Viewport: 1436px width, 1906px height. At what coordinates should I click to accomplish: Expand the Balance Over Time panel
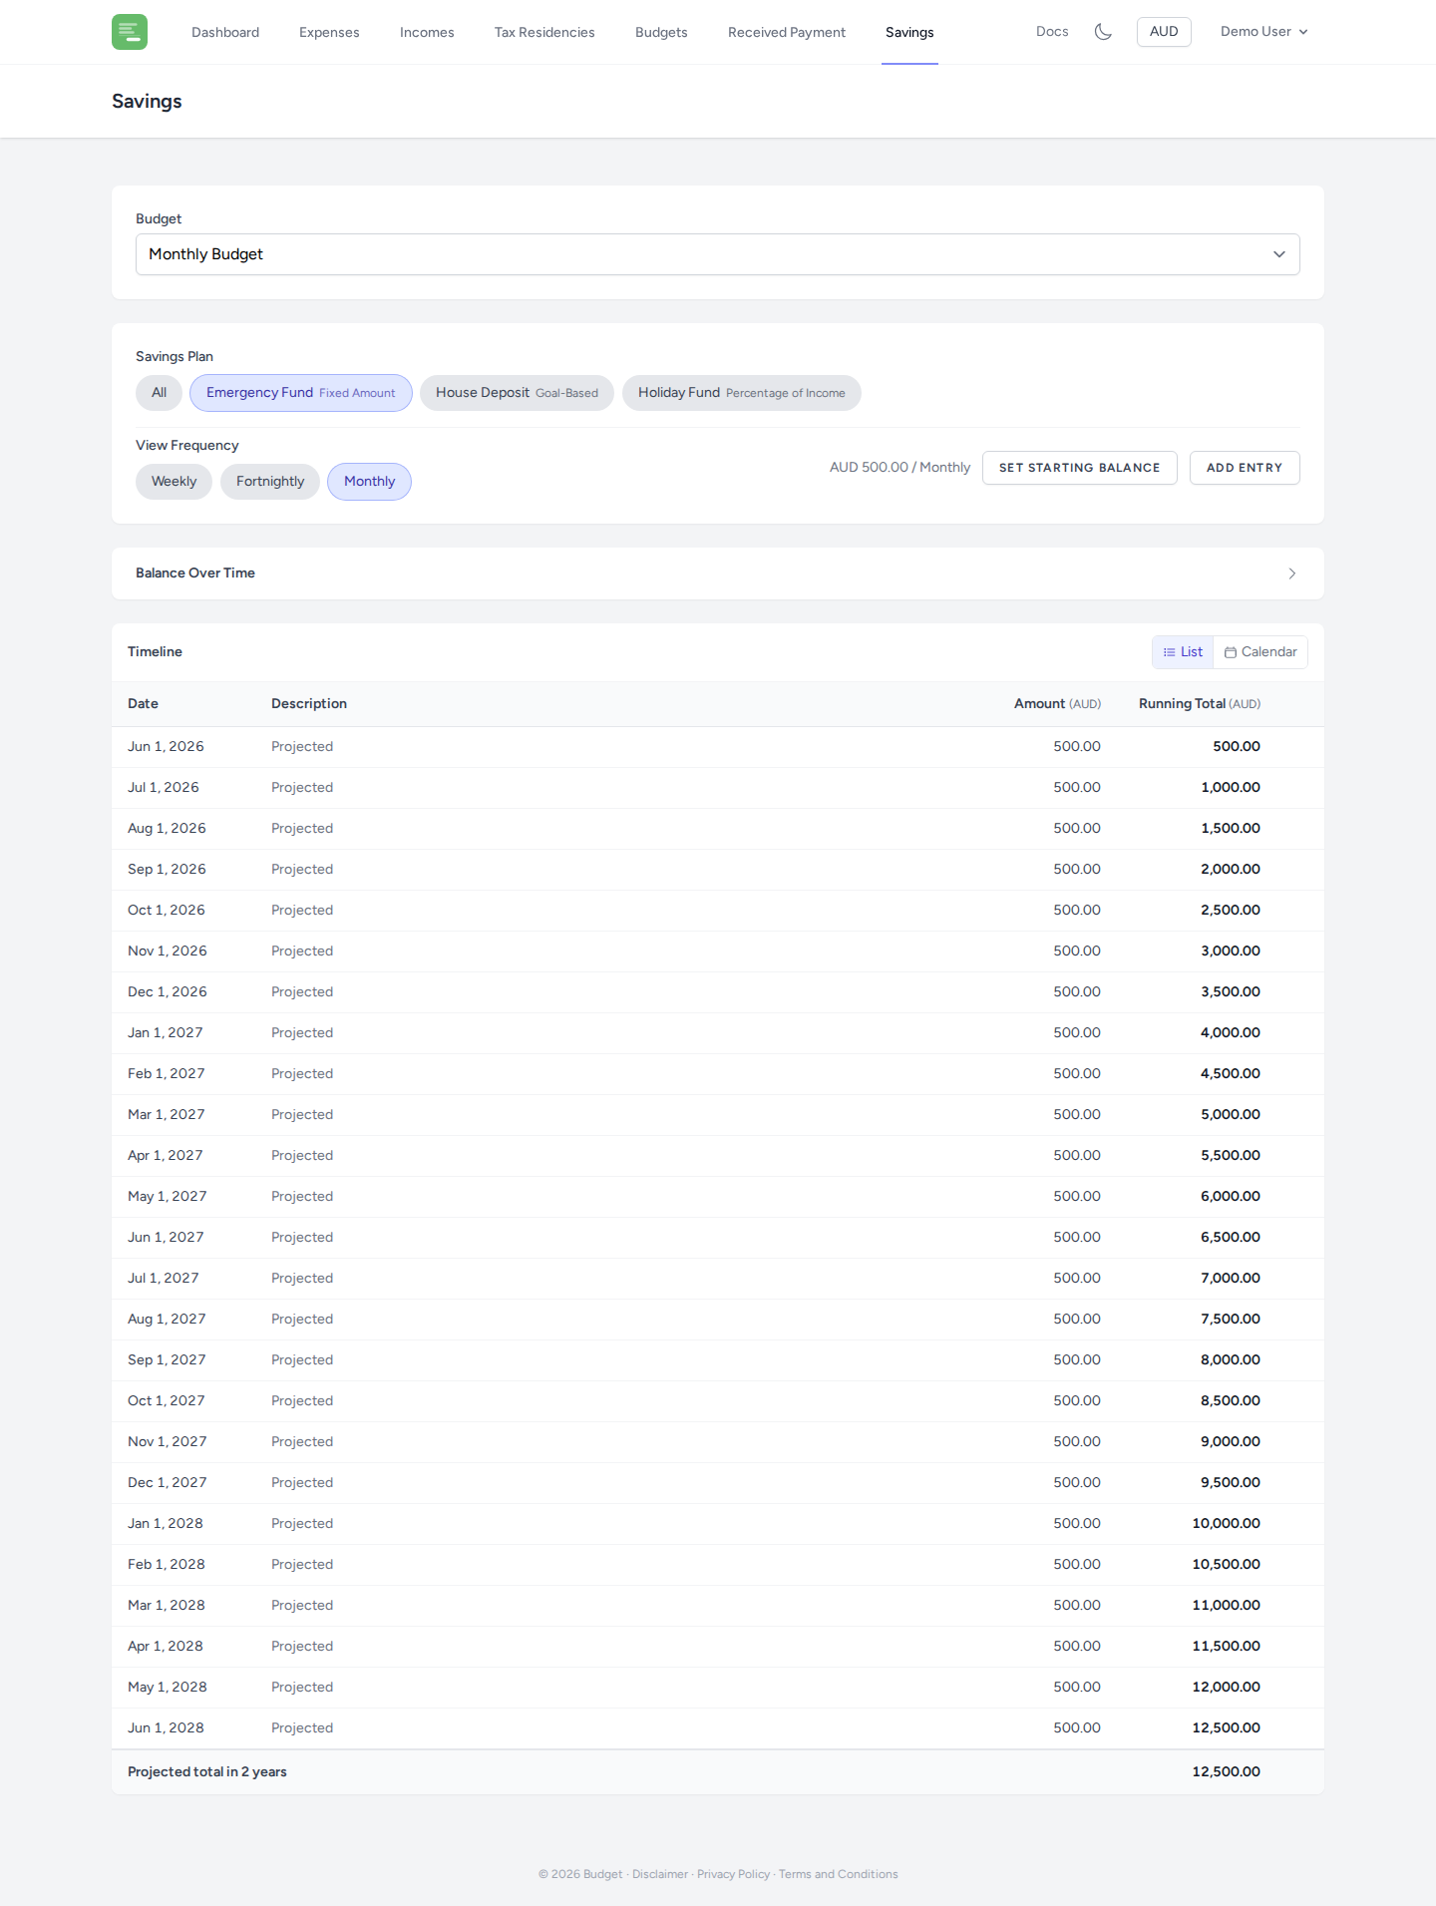(x=718, y=573)
